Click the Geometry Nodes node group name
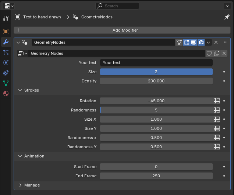This screenshot has height=195, width=234. pos(117,53)
